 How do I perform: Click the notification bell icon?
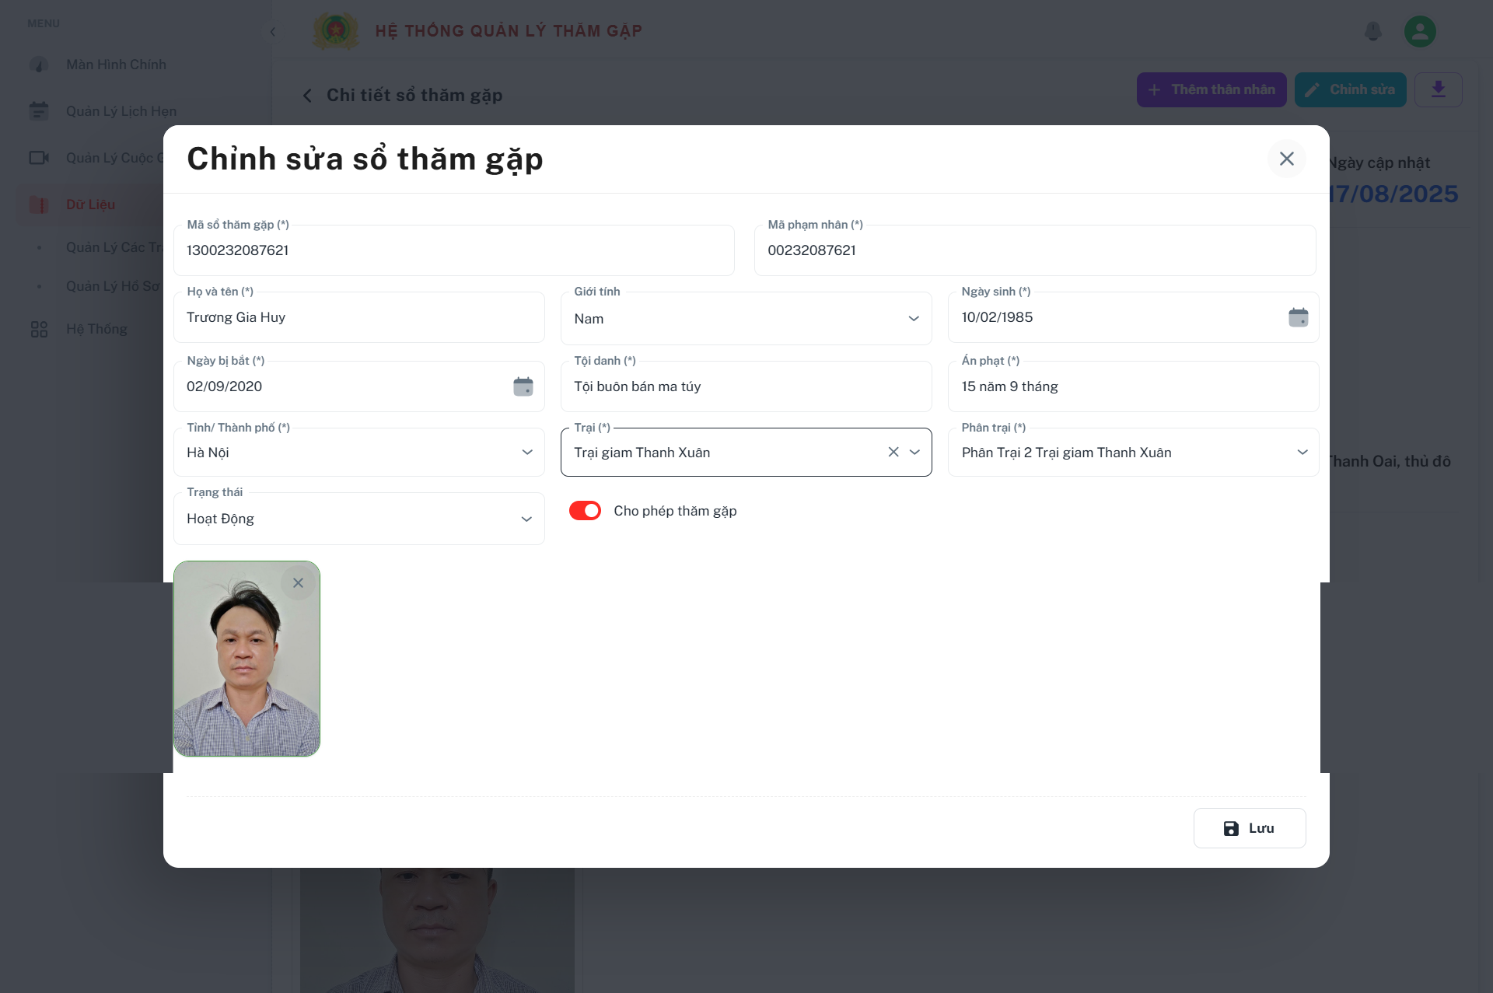[x=1373, y=31]
